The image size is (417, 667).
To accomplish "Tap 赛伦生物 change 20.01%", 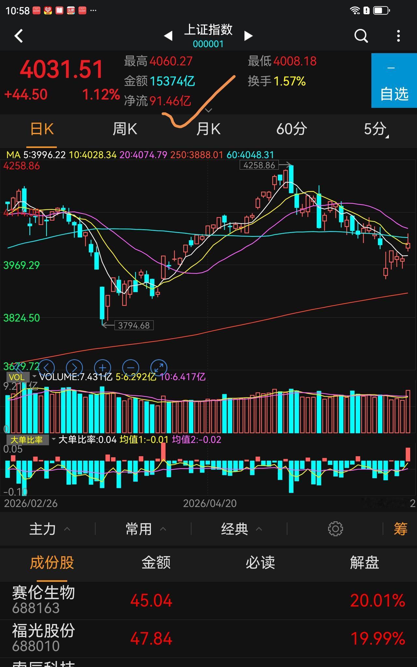I will (x=378, y=601).
